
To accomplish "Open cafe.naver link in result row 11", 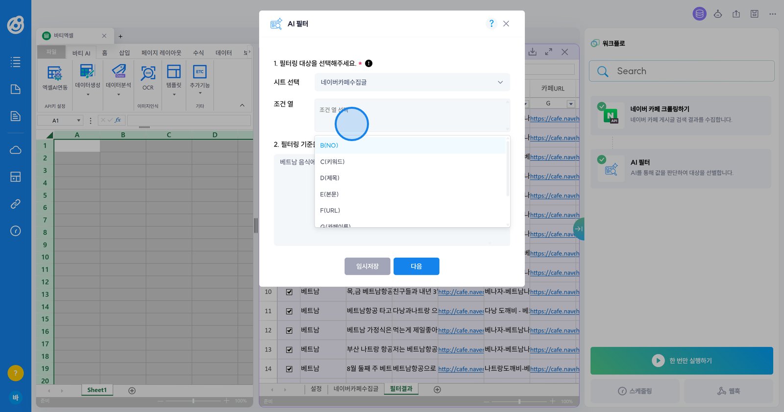I will pyautogui.click(x=461, y=311).
